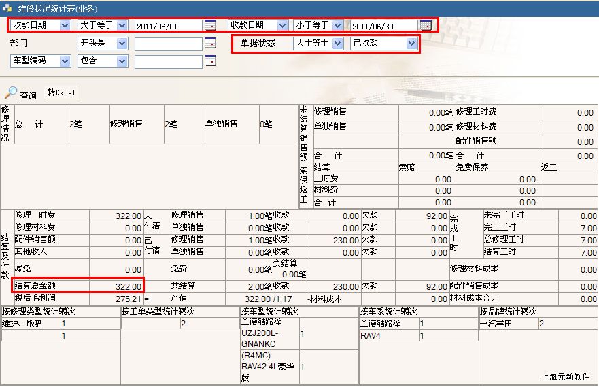Click the magnifier 查询 search icon
This screenshot has height=387, width=599.
coord(12,92)
